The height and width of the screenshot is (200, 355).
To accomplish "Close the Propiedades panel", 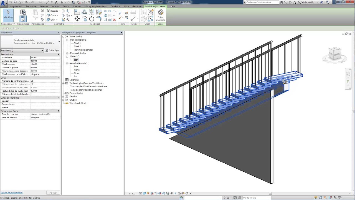I will point(59,32).
